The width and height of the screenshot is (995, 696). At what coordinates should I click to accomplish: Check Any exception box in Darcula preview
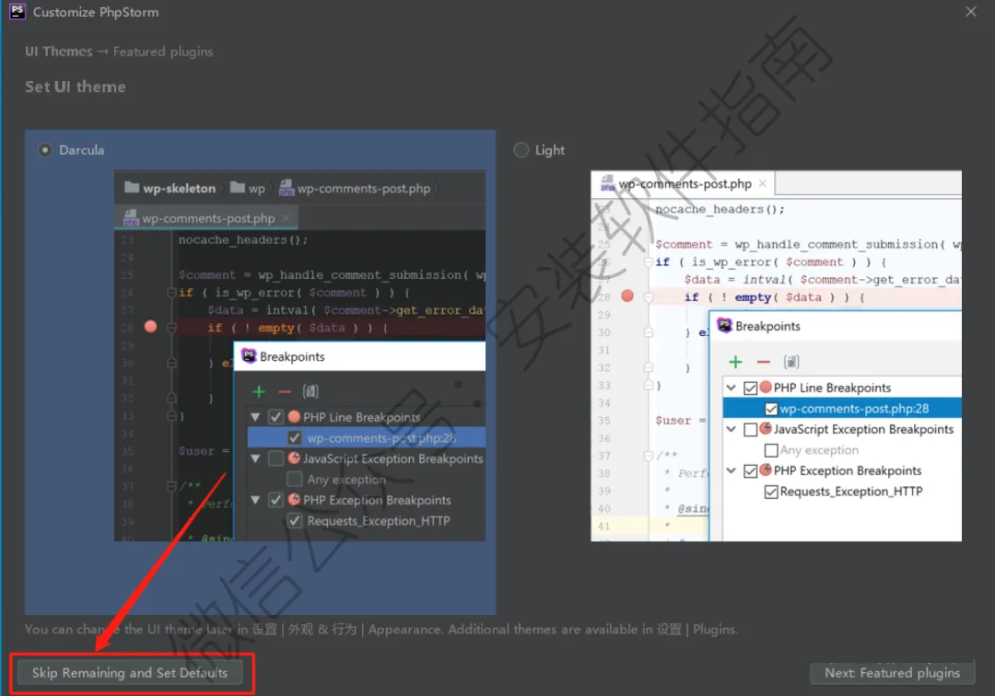click(x=295, y=479)
